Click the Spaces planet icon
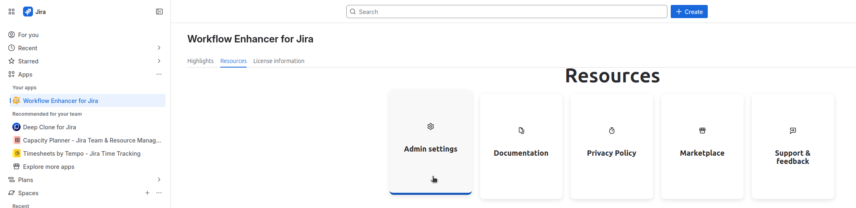Image resolution: width=856 pixels, height=208 pixels. [x=12, y=193]
